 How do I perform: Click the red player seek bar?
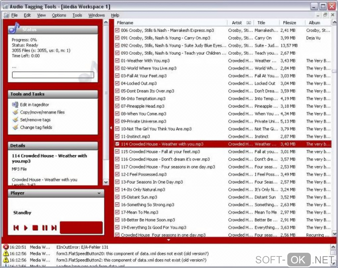[x=81, y=228]
